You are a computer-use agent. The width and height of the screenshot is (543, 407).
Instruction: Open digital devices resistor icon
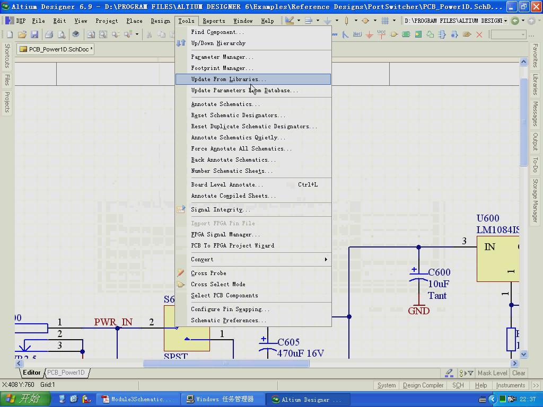346,21
